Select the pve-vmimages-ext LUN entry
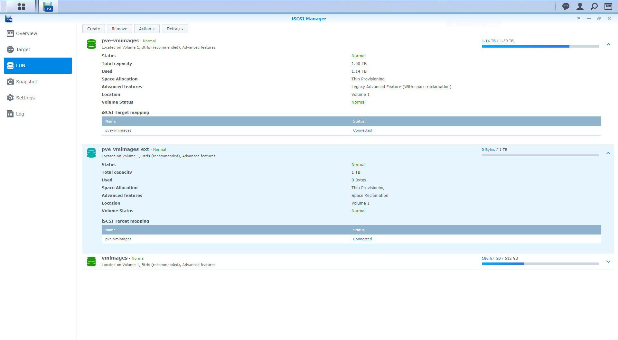 125,149
